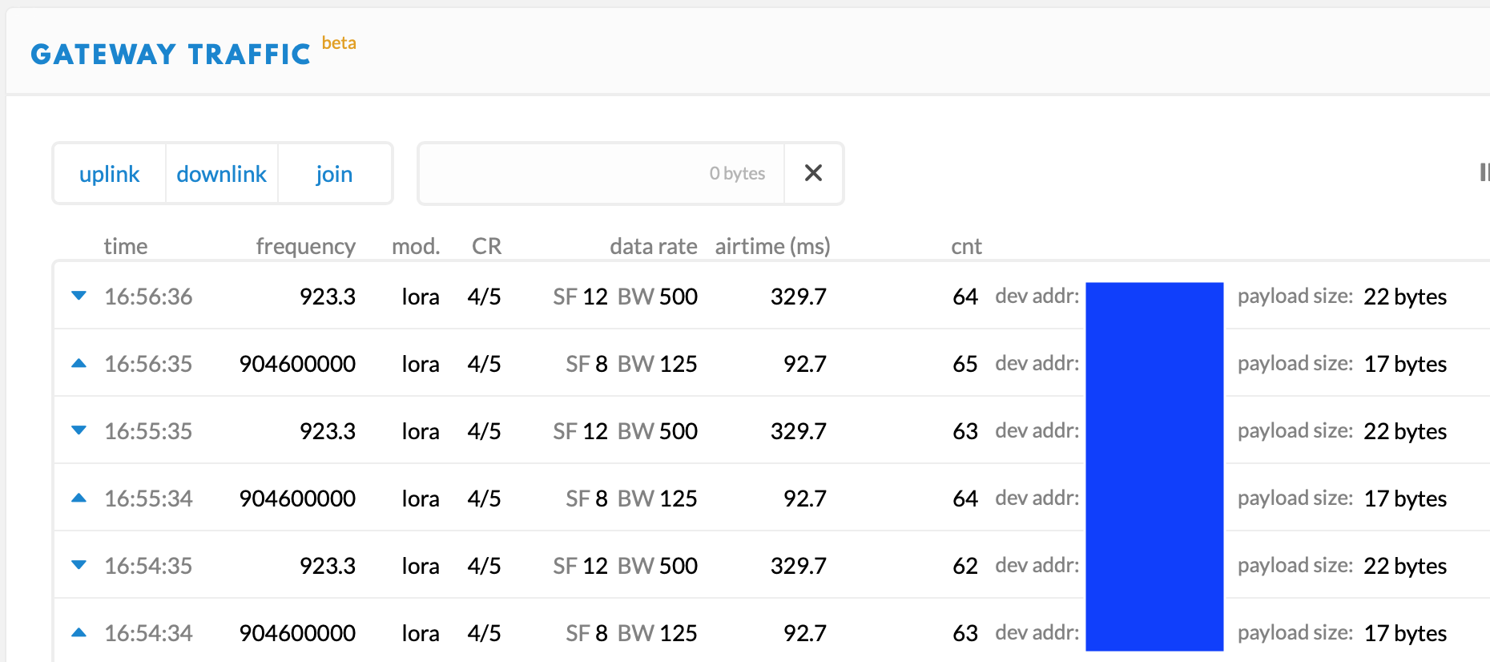Click 'SF 12 BW 500' in 16:55:35 row
Screen dimensions: 1490x662
(625, 431)
